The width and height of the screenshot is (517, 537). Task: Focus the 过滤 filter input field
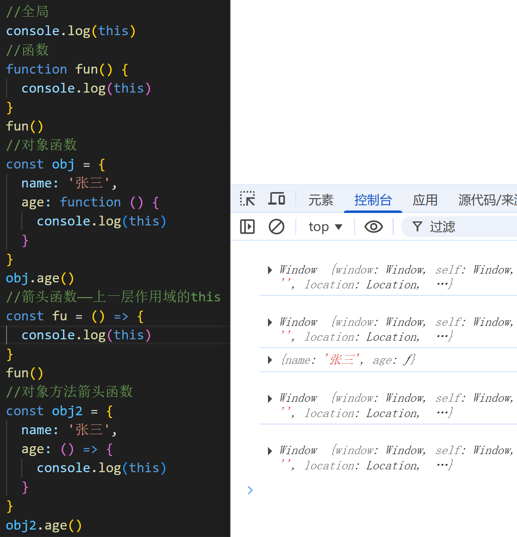(x=459, y=227)
